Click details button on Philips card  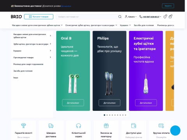(x=109, y=103)
